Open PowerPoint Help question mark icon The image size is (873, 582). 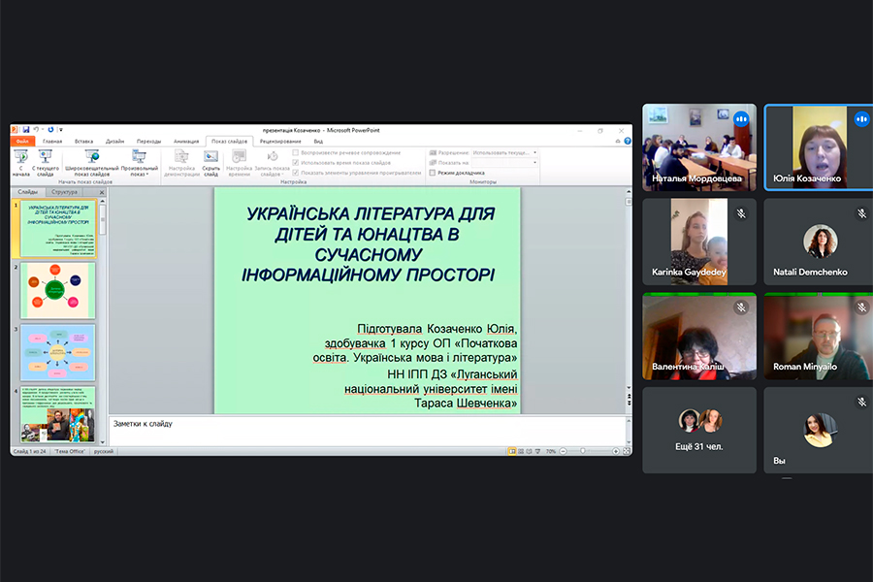coord(628,142)
